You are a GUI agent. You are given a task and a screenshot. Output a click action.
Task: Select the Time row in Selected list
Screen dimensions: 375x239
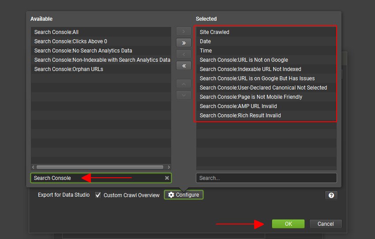pos(266,51)
